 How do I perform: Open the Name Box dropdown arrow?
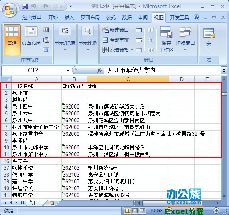pyautogui.click(x=68, y=70)
